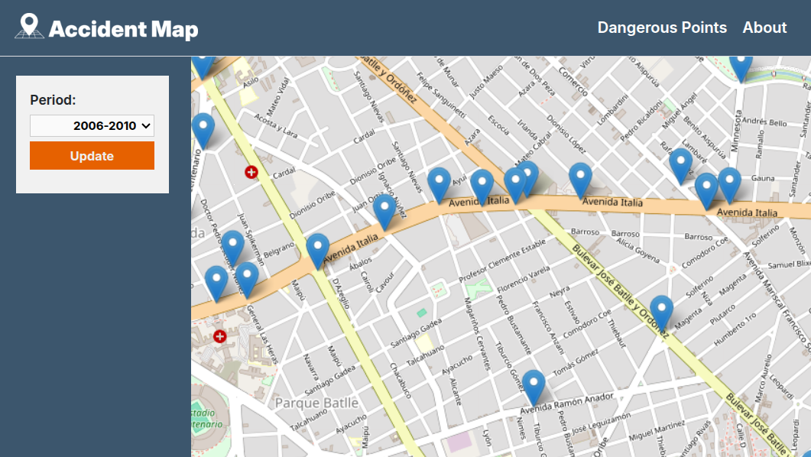Image resolution: width=811 pixels, height=457 pixels.
Task: Click the 'Tomás Gómez' street label
Action: click(x=576, y=362)
